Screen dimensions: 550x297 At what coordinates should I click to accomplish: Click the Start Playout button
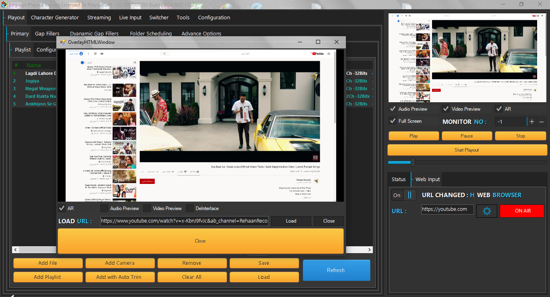[x=467, y=150]
